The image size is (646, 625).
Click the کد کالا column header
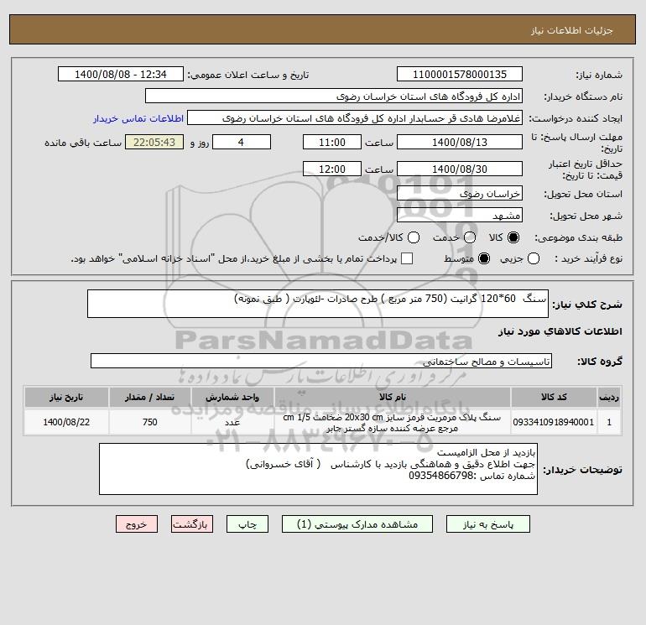[x=554, y=397]
